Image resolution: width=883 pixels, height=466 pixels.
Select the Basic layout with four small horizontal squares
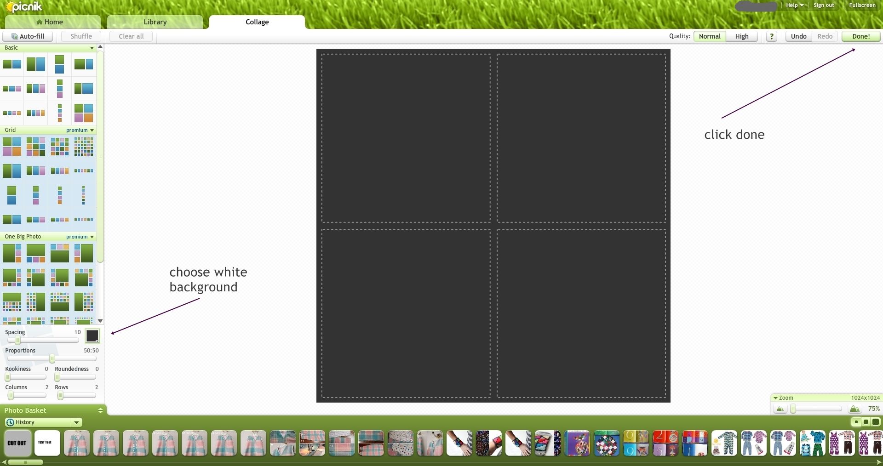12,113
